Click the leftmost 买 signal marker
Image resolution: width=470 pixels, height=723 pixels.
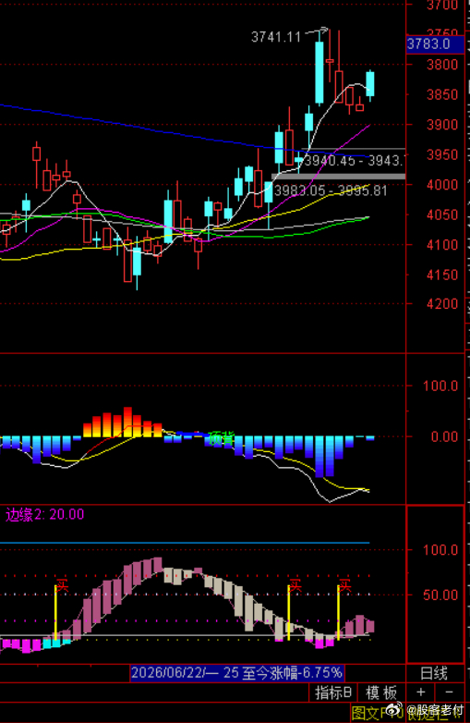62,586
